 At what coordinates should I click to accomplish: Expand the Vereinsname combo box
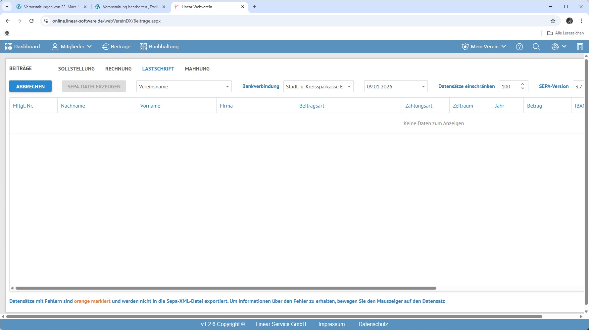pyautogui.click(x=227, y=87)
